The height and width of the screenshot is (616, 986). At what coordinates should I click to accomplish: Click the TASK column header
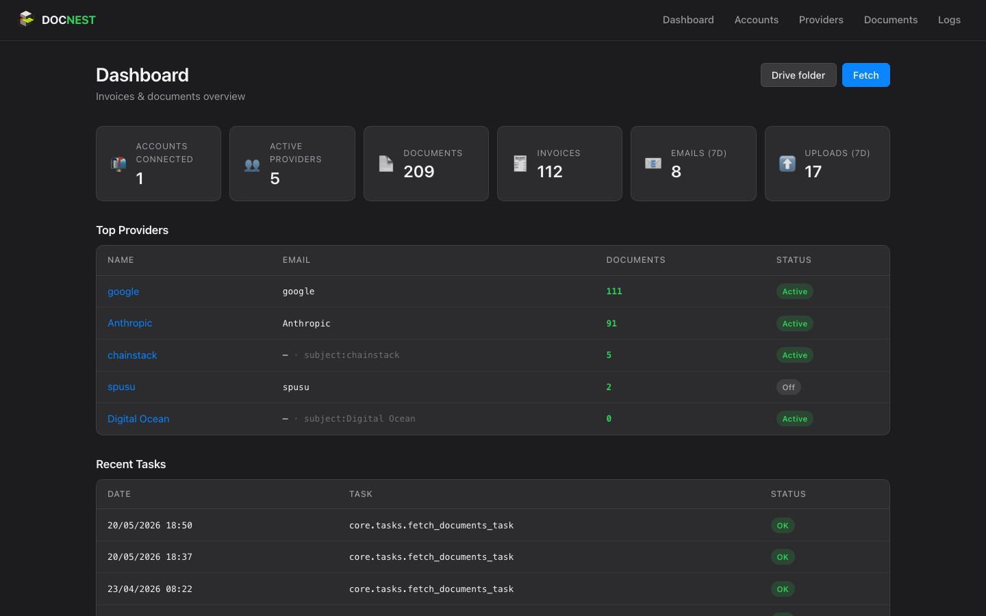361,494
